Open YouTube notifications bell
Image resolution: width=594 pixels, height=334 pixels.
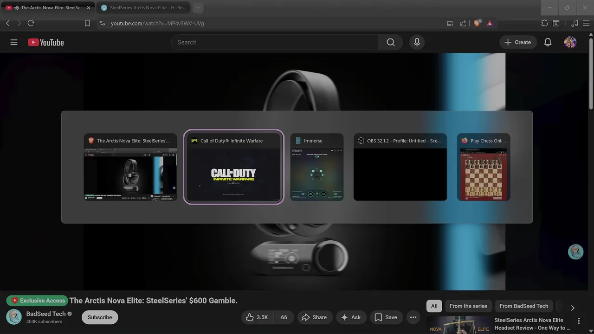pyautogui.click(x=548, y=42)
